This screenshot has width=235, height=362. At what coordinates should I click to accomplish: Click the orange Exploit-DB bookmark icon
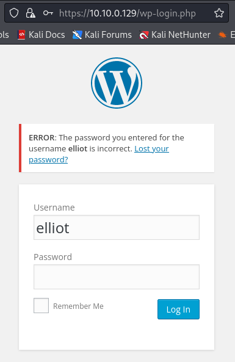click(222, 35)
